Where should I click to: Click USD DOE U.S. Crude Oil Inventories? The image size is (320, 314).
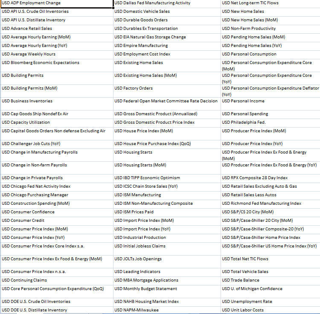tap(57, 302)
